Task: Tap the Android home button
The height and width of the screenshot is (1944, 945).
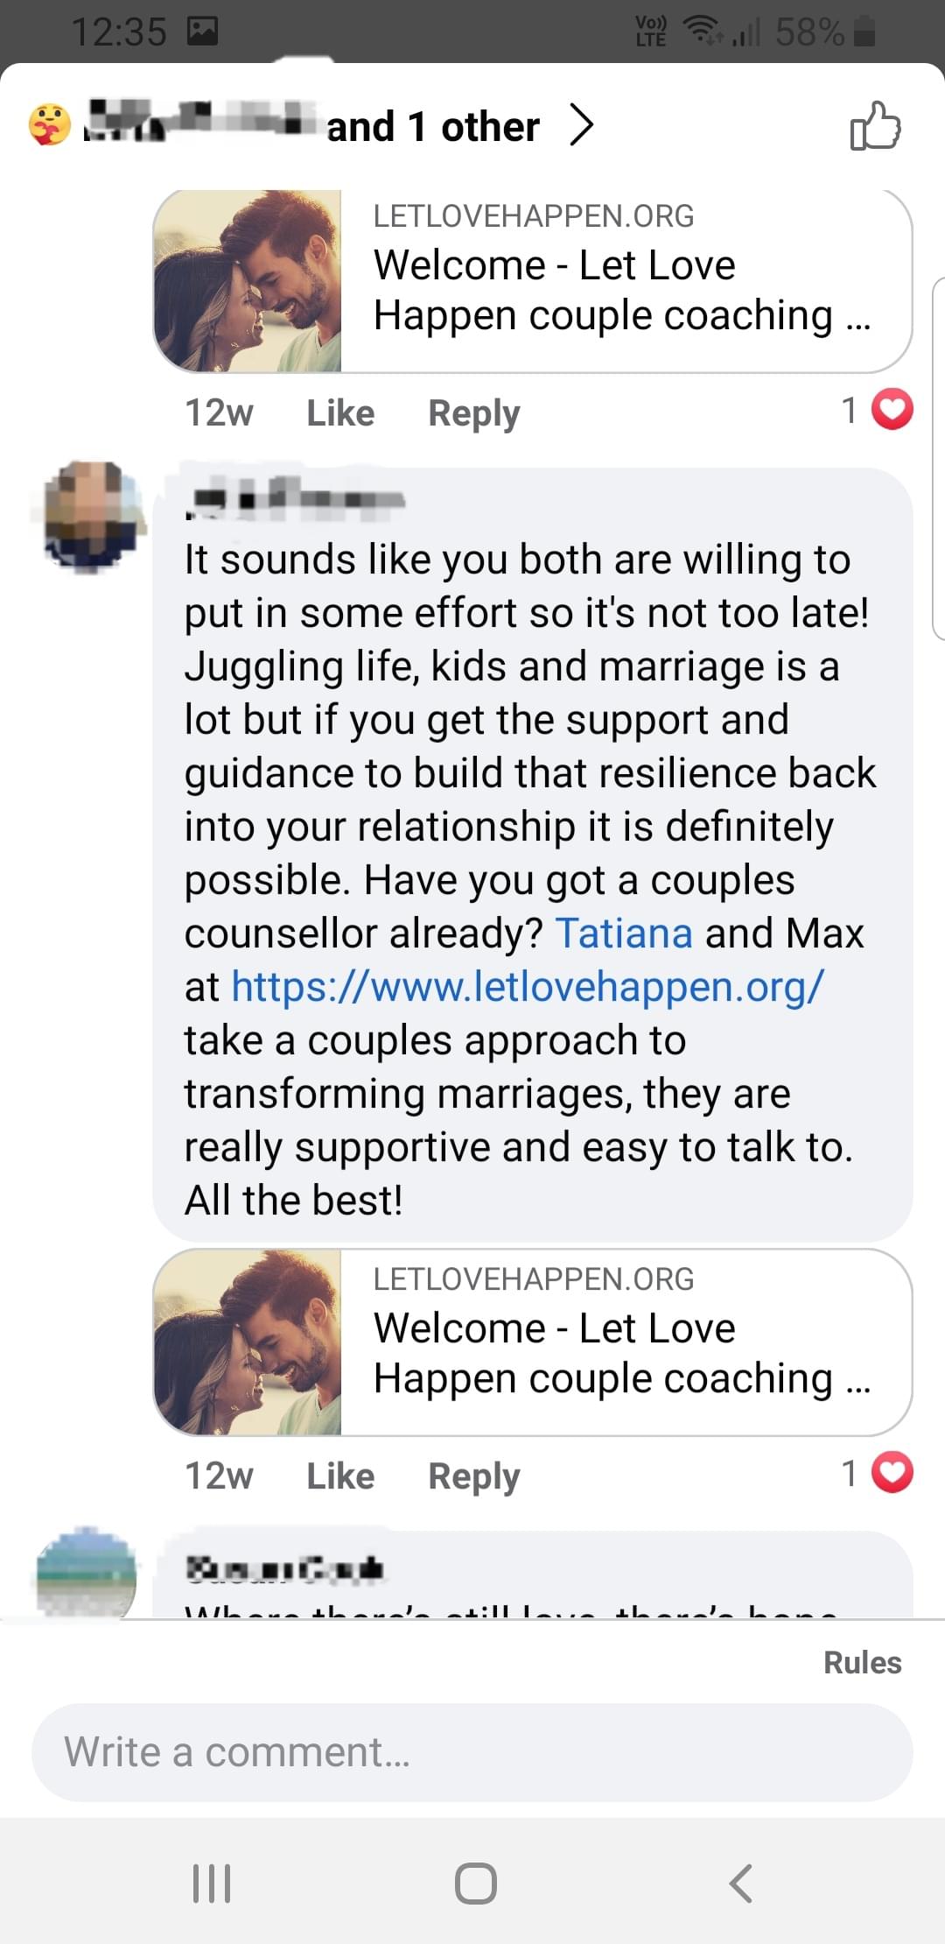Action: [476, 1883]
